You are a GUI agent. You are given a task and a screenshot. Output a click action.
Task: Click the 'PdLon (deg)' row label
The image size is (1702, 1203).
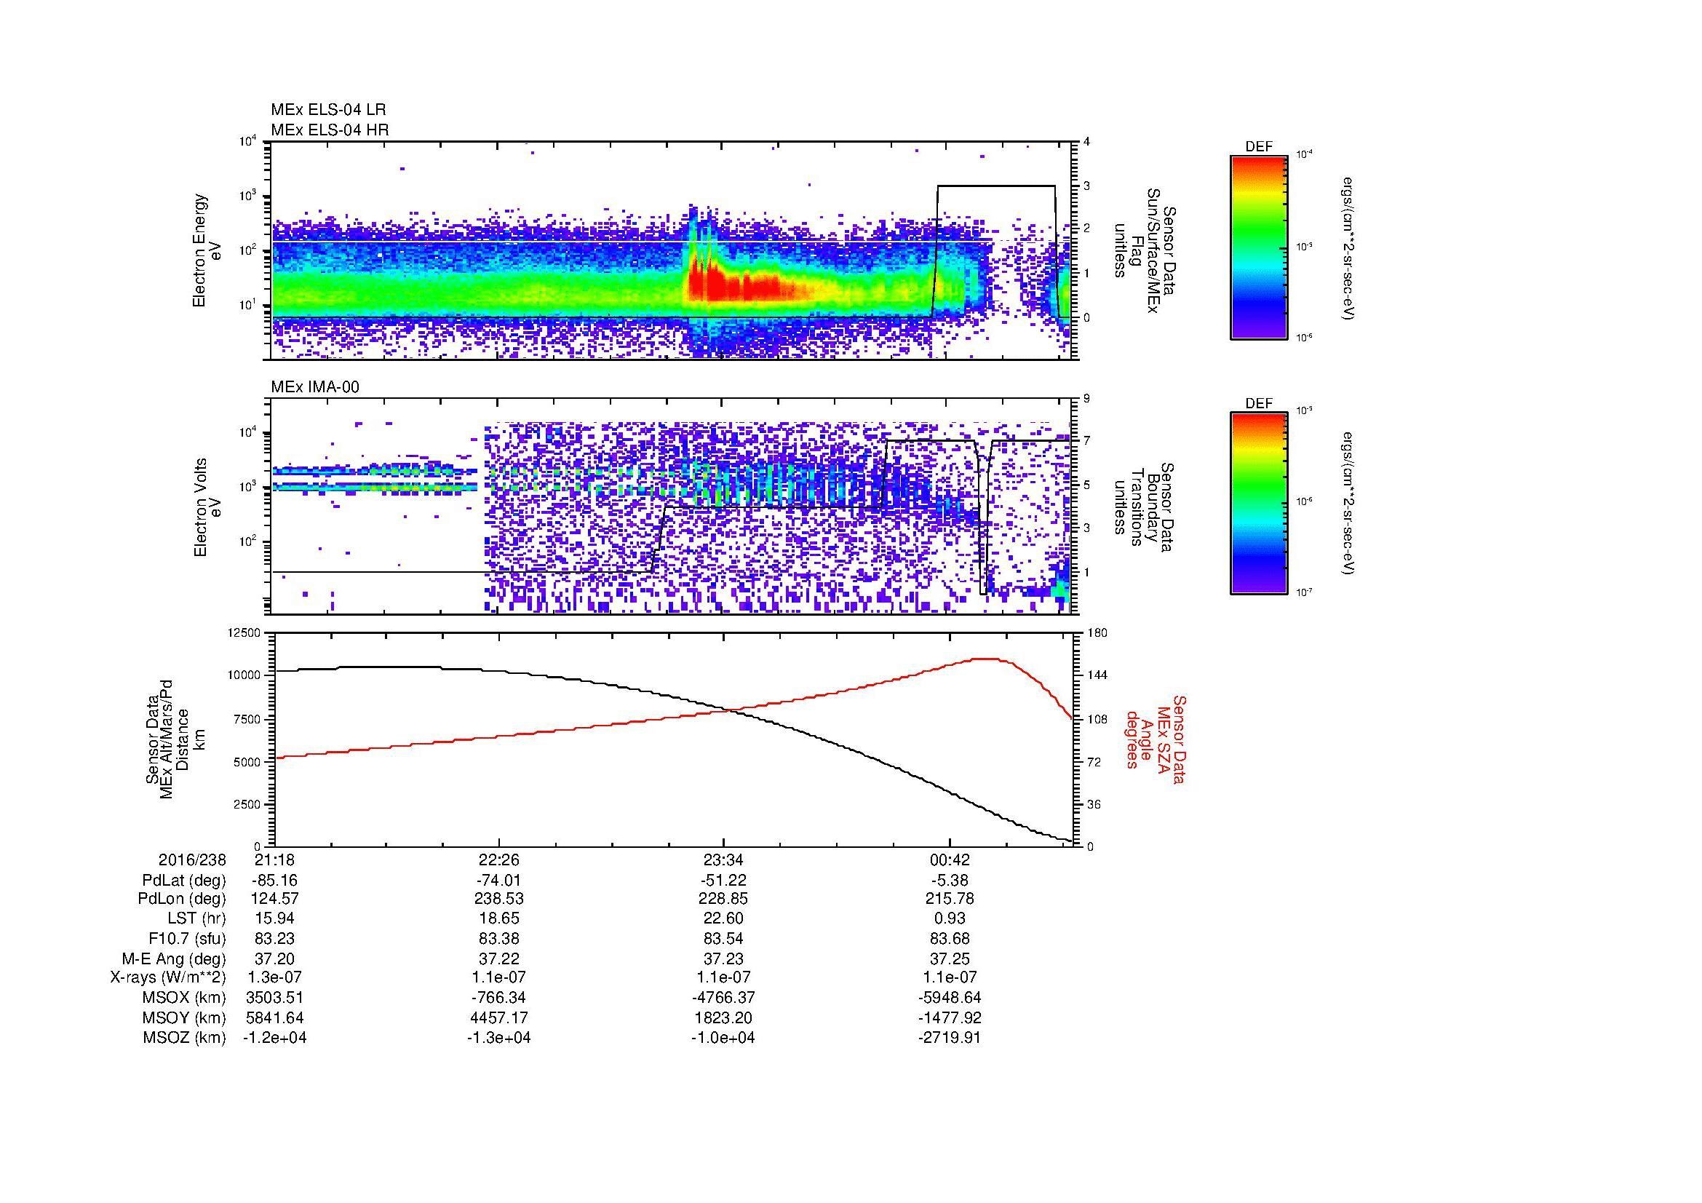pyautogui.click(x=182, y=899)
